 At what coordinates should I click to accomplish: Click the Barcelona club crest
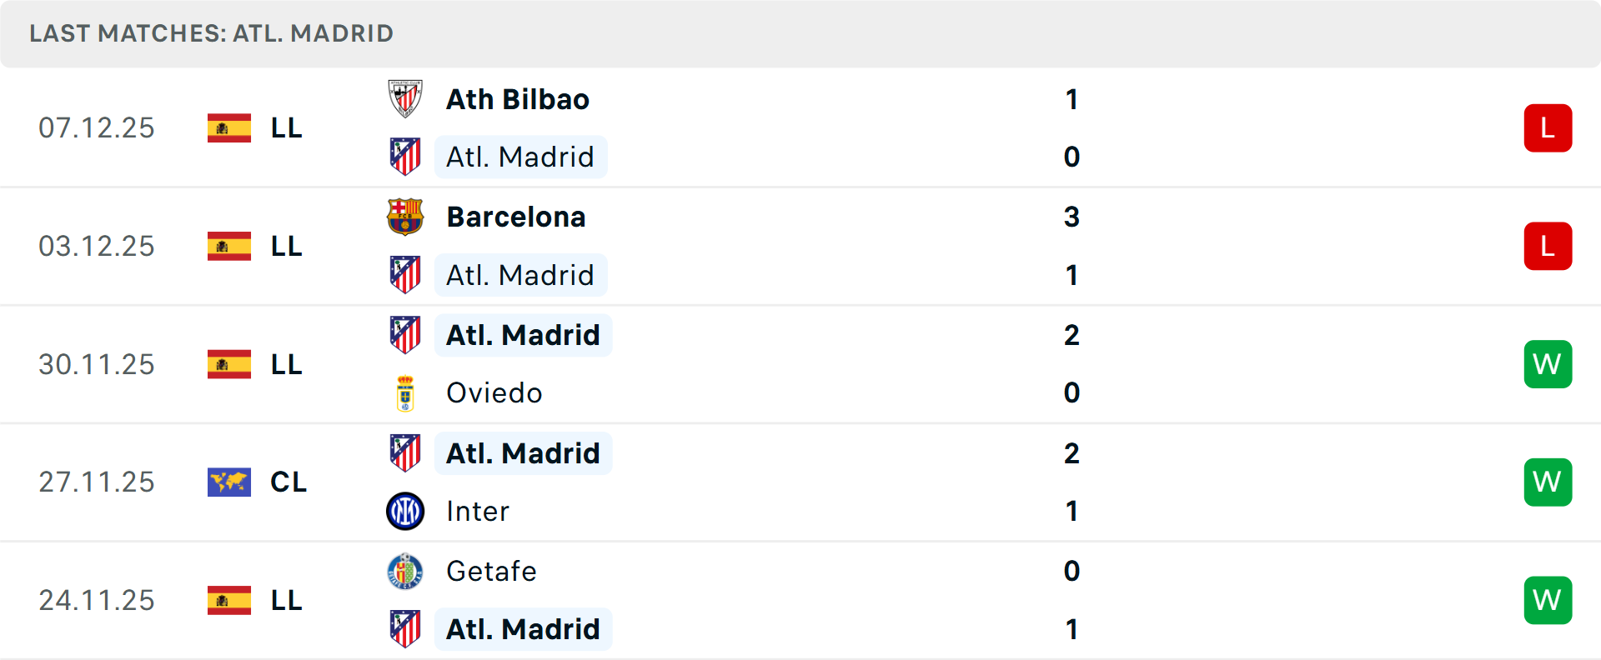point(405,217)
